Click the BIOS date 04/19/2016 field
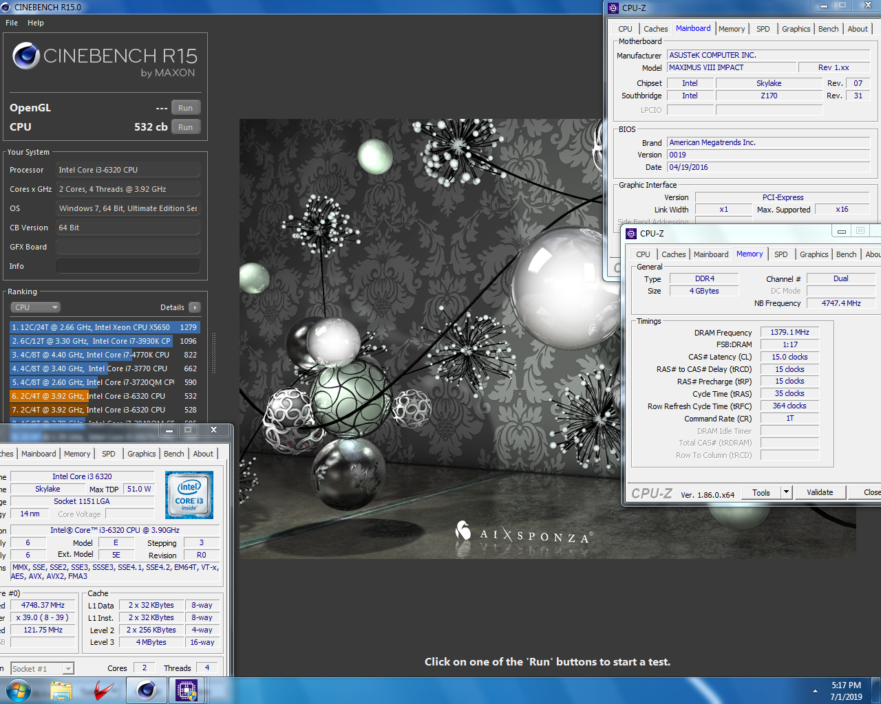The width and height of the screenshot is (881, 704). (x=769, y=167)
